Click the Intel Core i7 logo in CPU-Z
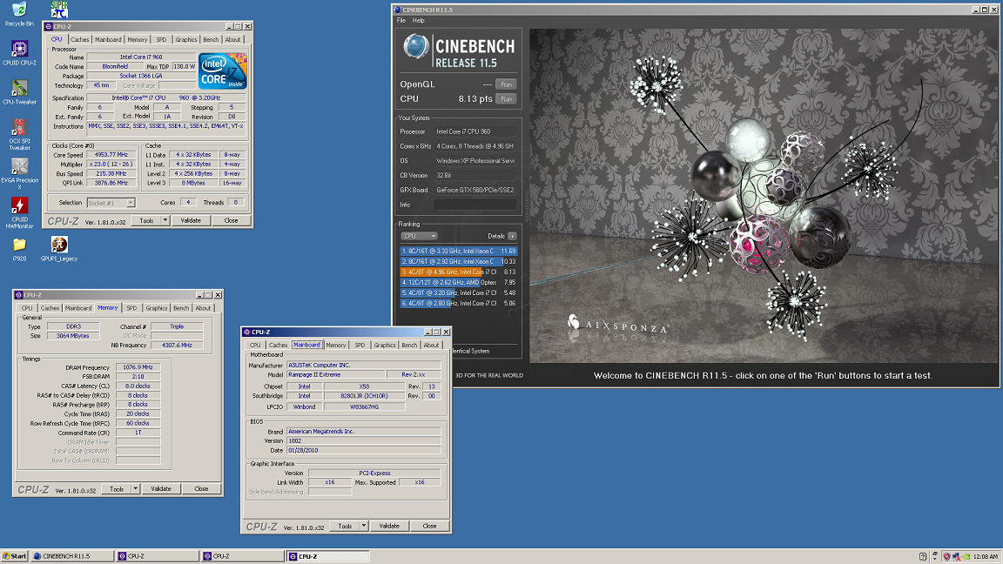1003x564 pixels. click(222, 71)
